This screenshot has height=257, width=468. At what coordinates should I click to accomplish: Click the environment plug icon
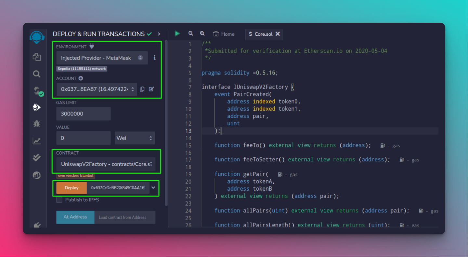[92, 47]
